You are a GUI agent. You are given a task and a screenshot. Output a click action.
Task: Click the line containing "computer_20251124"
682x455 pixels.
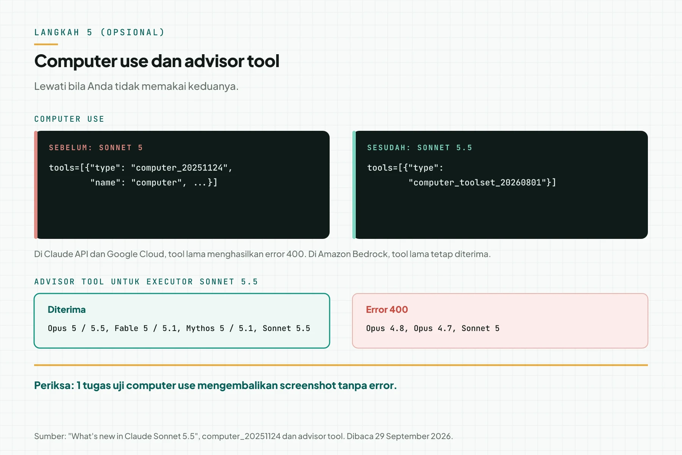pyautogui.click(x=141, y=168)
